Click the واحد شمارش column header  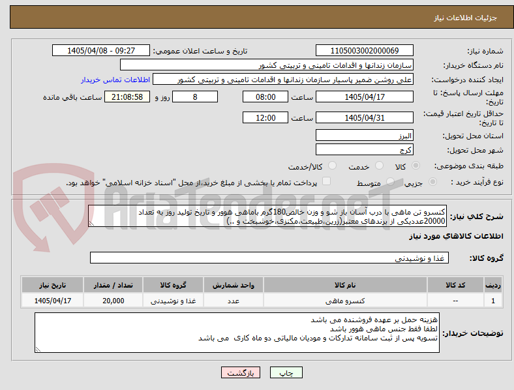pyautogui.click(x=233, y=285)
